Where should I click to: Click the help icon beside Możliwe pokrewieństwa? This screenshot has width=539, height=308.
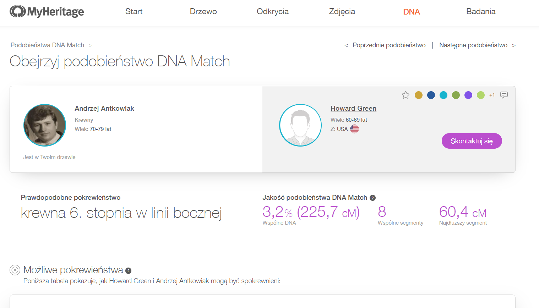click(128, 270)
